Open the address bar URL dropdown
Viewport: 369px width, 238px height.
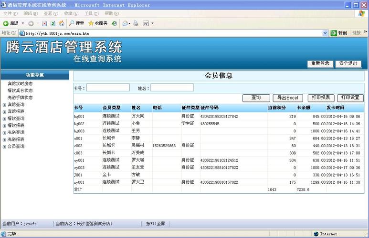pos(325,33)
